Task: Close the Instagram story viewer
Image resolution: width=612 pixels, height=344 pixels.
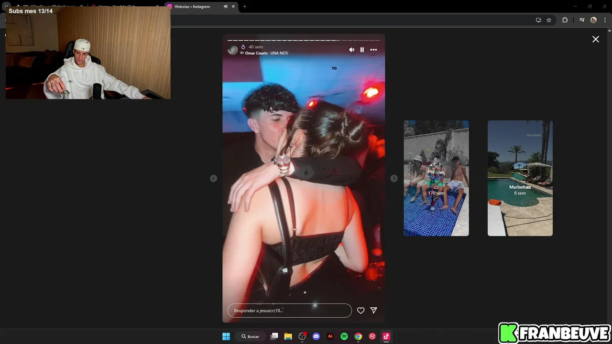Action: 596,39
